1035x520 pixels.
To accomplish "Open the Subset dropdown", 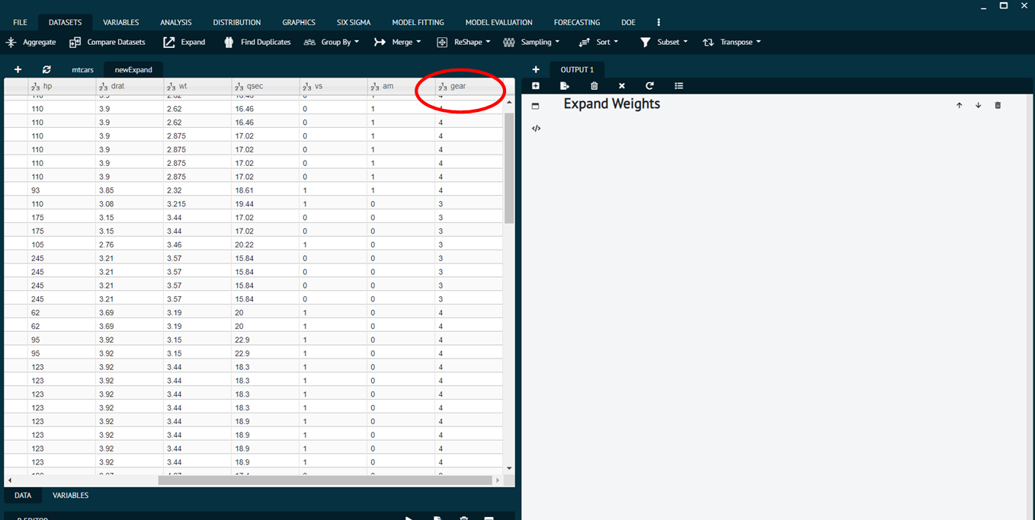I will click(x=663, y=43).
